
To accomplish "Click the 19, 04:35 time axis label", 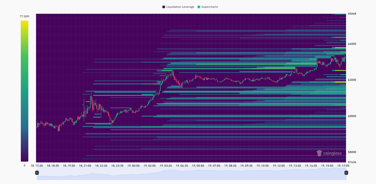I will tap(182, 166).
